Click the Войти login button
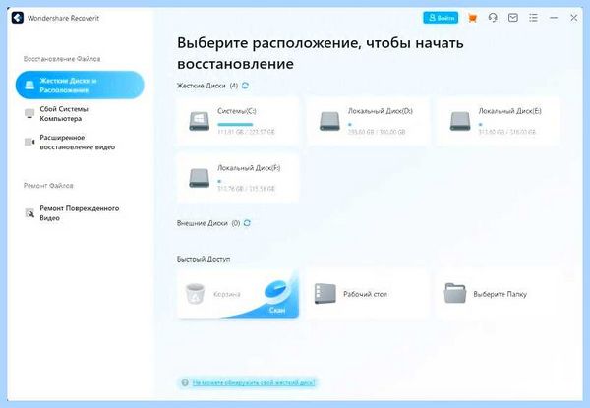590x408 pixels. [x=441, y=18]
